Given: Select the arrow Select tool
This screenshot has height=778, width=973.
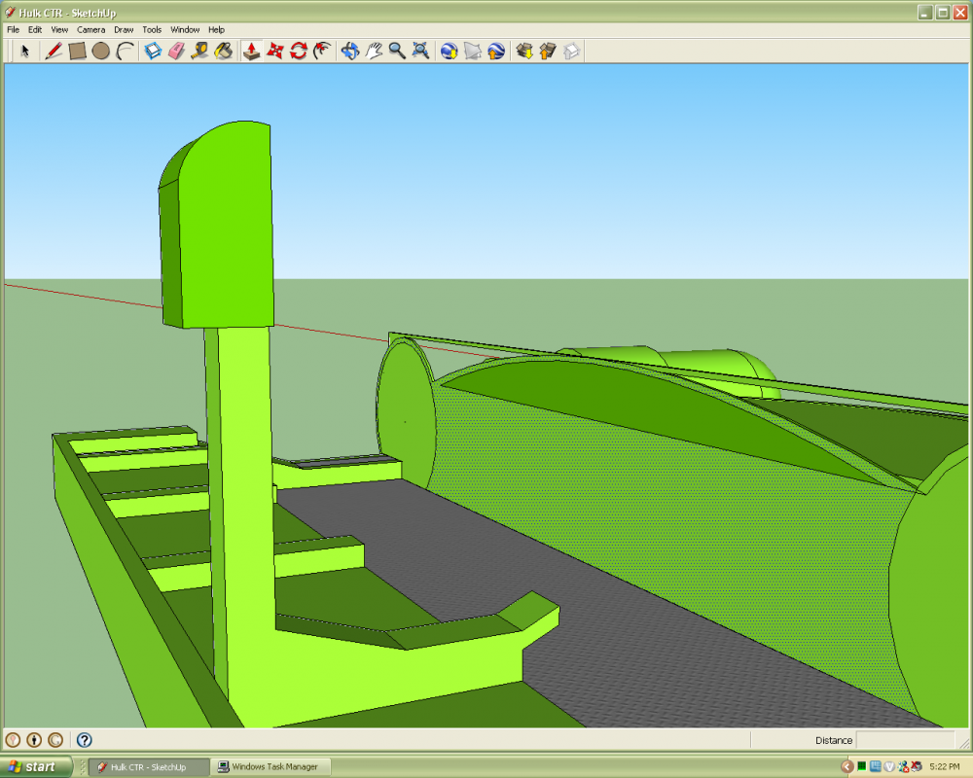Looking at the screenshot, I should [x=25, y=51].
